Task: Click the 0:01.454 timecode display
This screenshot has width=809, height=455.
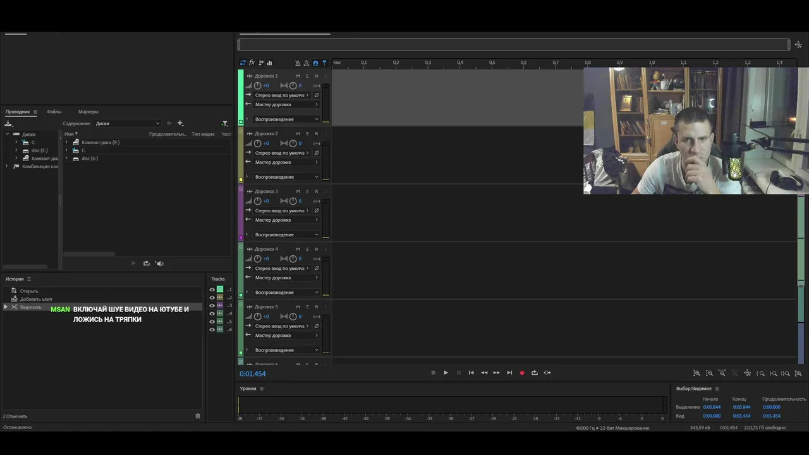Action: 253,373
